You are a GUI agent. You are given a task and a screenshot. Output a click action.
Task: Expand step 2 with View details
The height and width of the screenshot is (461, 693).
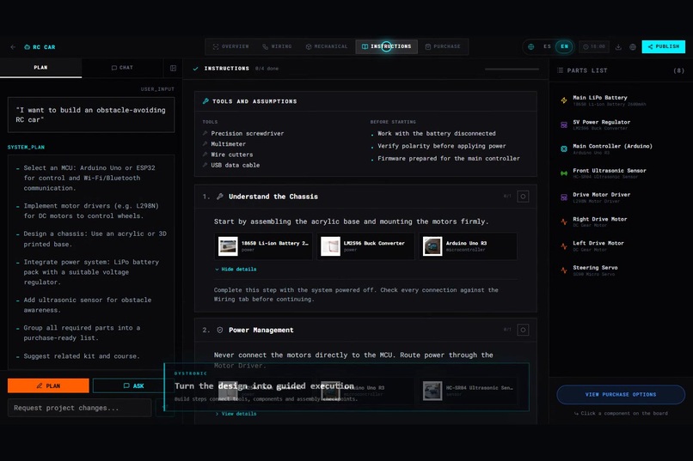[x=236, y=414]
